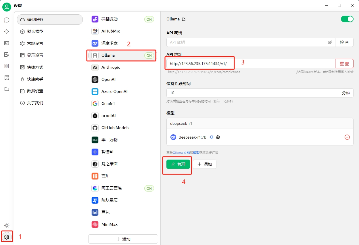Select the 智谱AI provider
This screenshot has height=245, width=359.
[123, 152]
